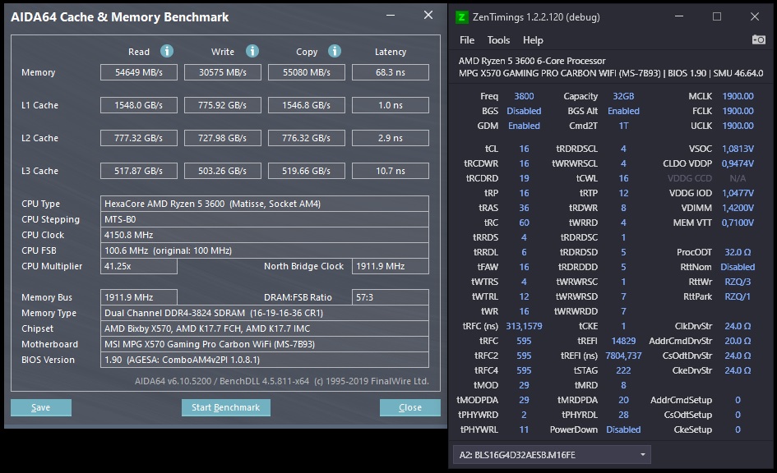Click the Cmd2T value 1T

click(623, 126)
